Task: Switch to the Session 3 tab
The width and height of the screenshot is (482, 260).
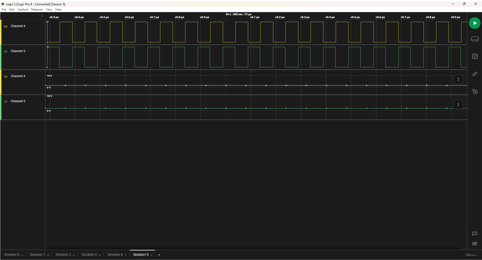Action: click(x=89, y=254)
